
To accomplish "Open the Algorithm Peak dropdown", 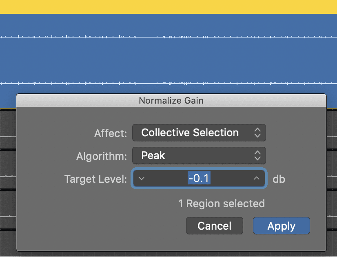I will (199, 155).
